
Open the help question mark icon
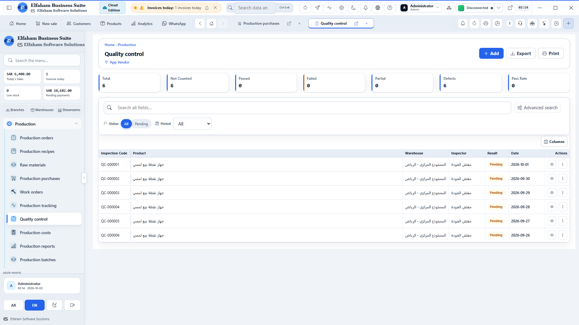coord(390,8)
